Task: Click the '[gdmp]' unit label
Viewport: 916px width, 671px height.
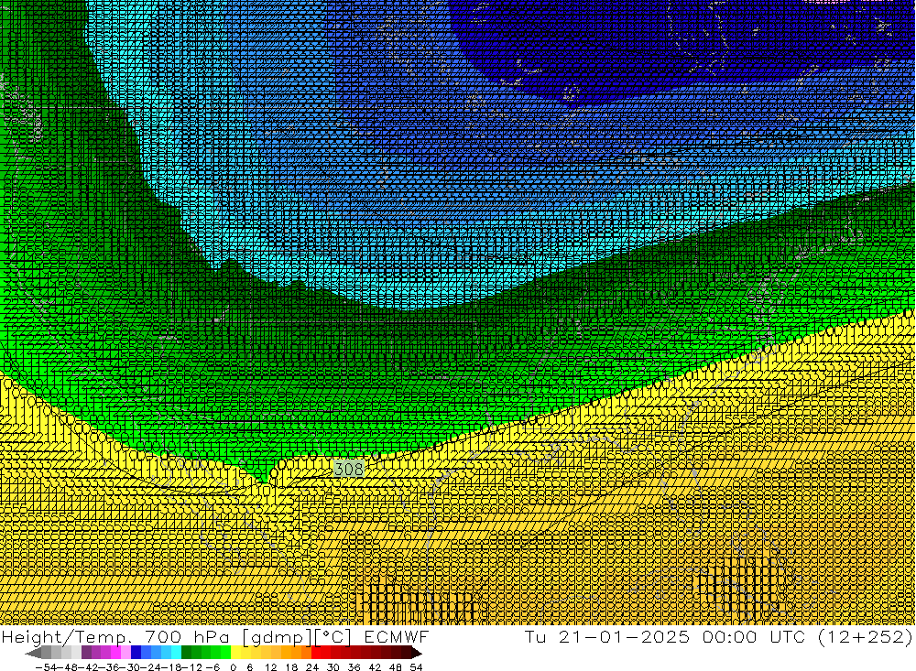Action: point(278,638)
